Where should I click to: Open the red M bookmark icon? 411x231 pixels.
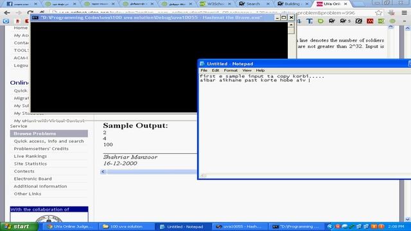point(370,21)
